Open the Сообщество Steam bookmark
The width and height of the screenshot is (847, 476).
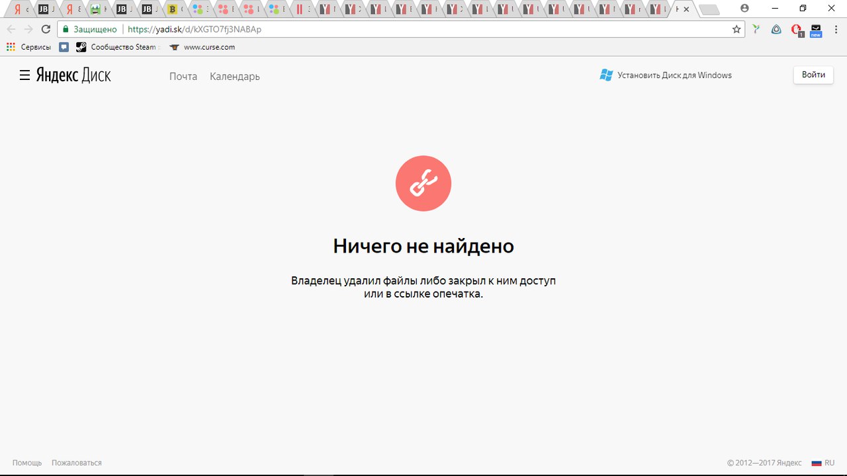(x=117, y=47)
